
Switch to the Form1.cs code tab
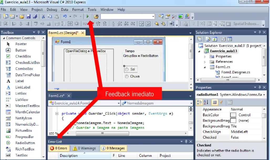[x=56, y=96]
